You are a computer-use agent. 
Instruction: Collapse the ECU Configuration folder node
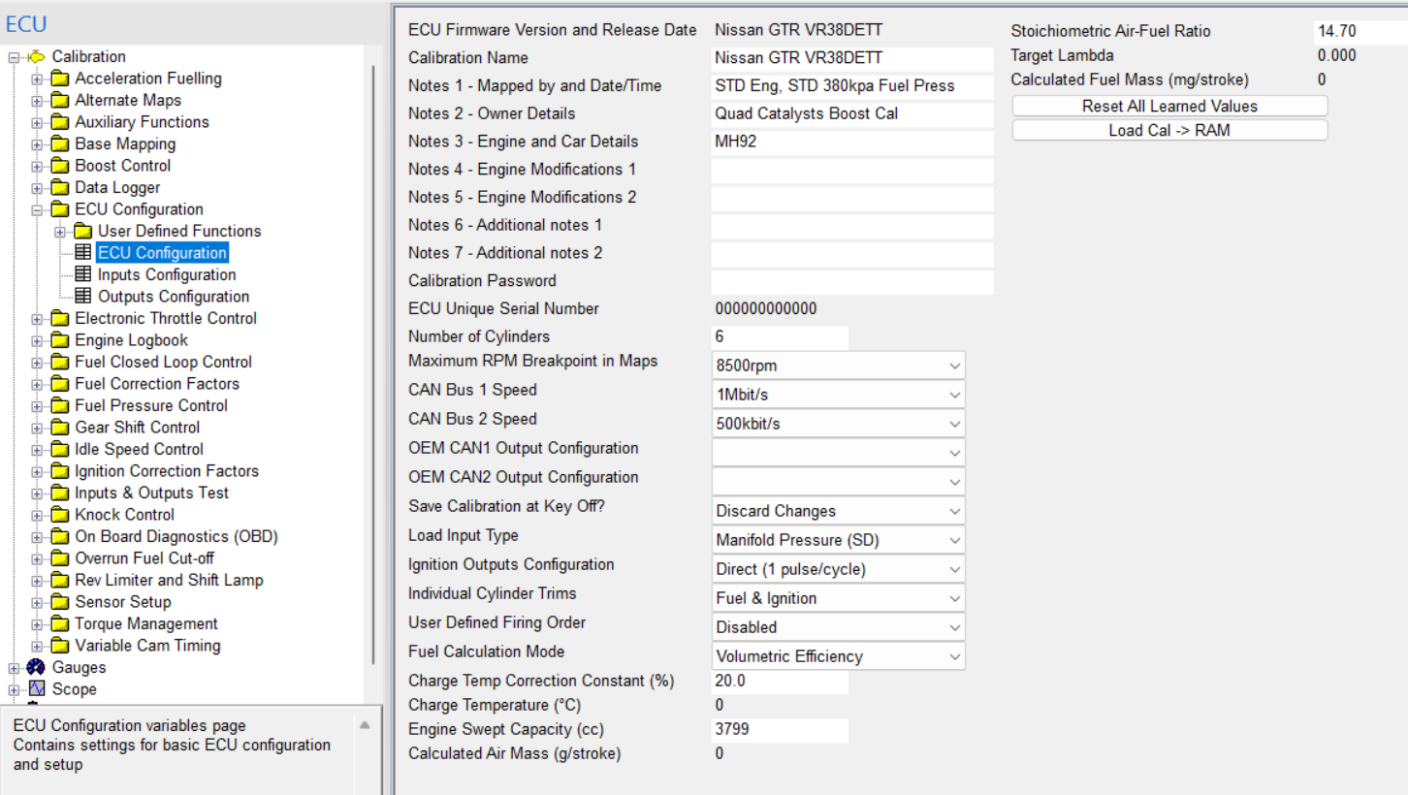[37, 209]
